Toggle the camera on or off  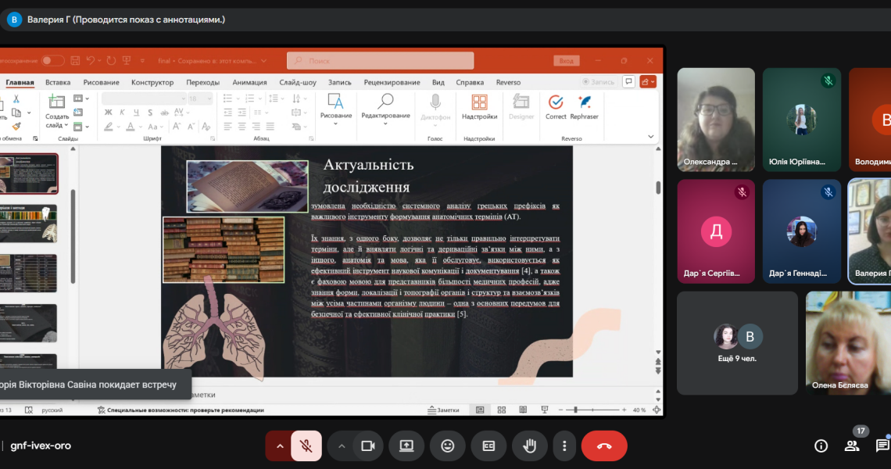(x=367, y=446)
